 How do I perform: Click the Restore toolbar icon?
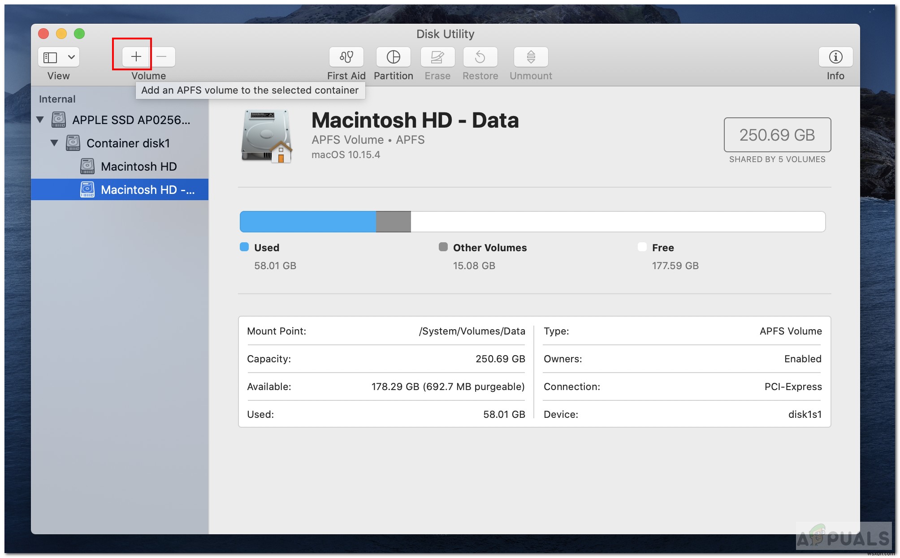point(480,57)
